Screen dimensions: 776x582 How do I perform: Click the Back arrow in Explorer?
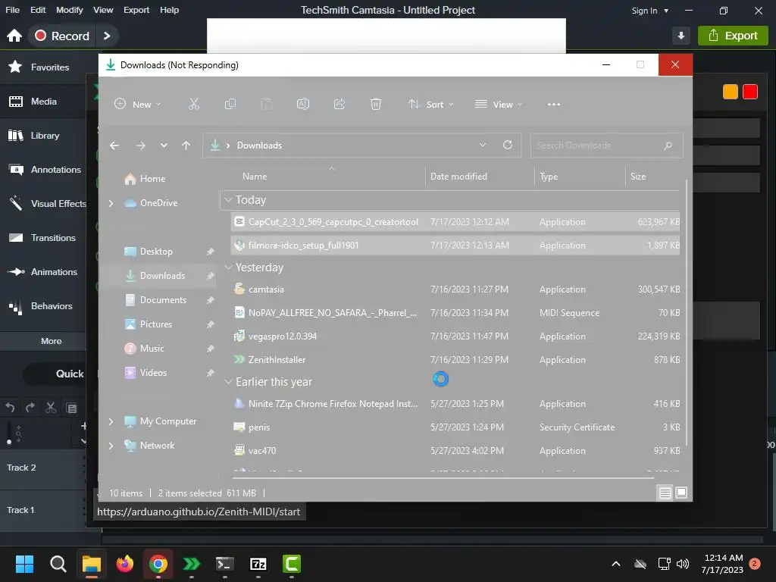coord(114,145)
